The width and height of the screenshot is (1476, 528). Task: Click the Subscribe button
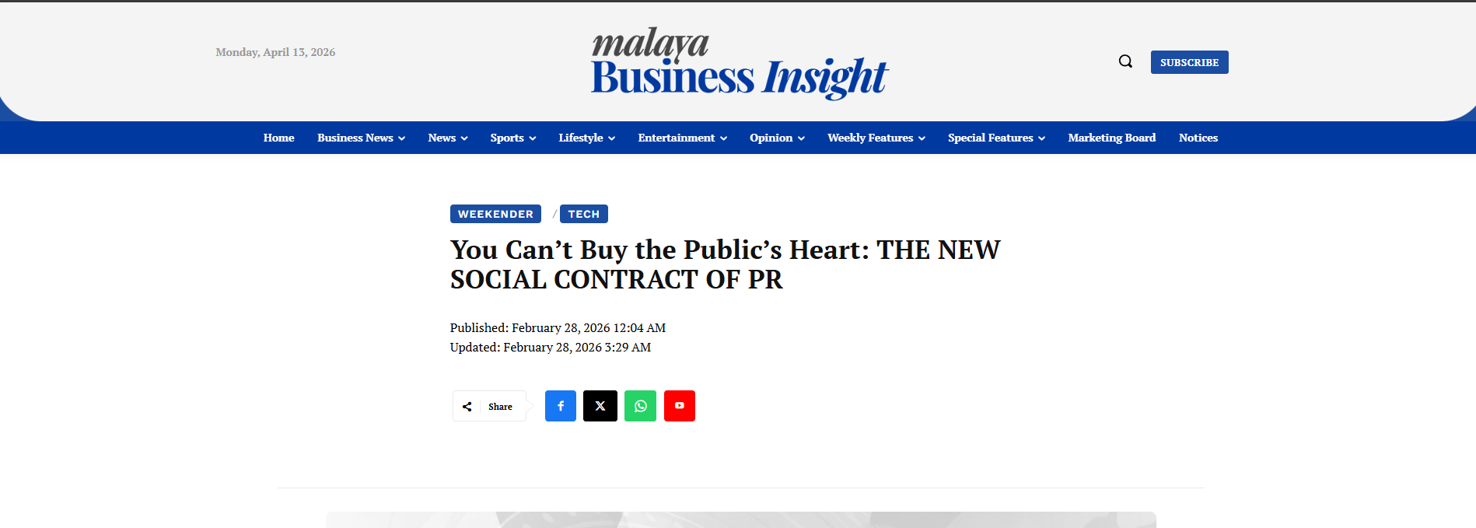1189,62
